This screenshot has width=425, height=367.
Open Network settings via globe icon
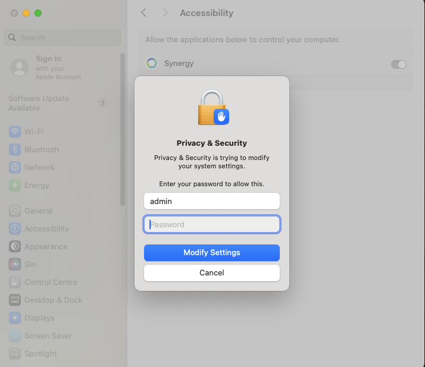click(15, 167)
